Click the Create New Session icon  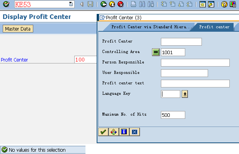coord(203,4)
